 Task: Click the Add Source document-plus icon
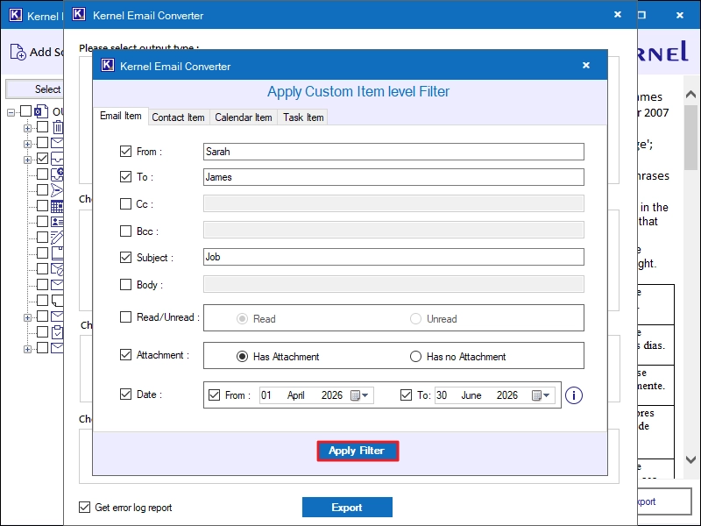point(18,52)
